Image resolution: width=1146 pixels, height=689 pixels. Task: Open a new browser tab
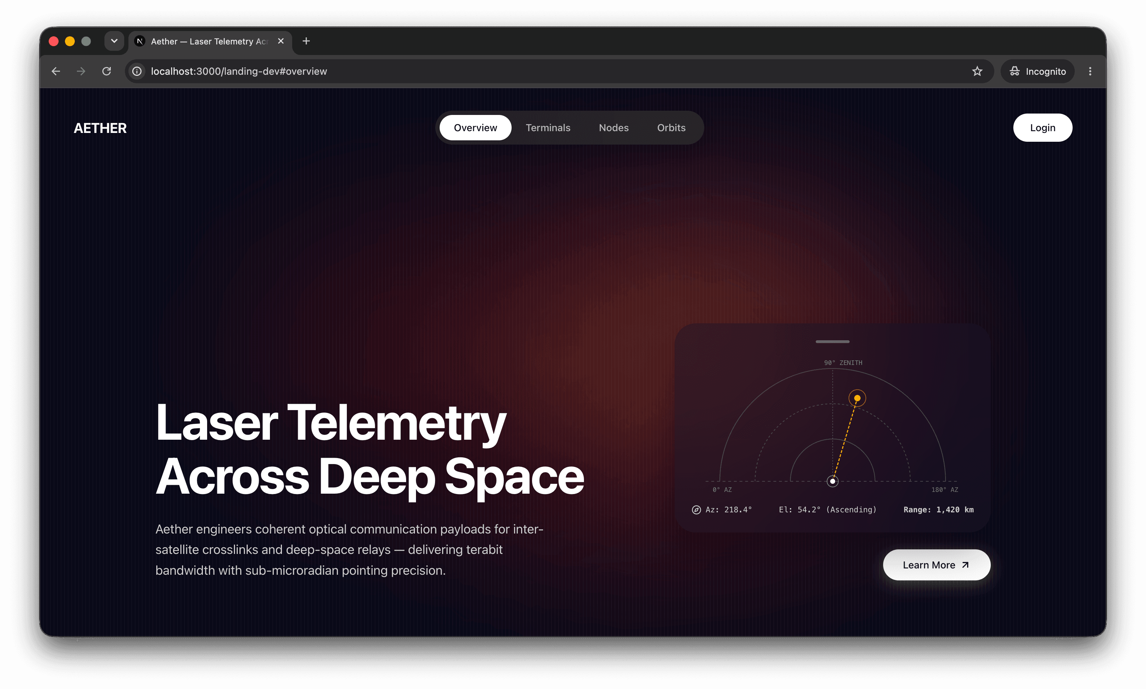[x=306, y=41]
